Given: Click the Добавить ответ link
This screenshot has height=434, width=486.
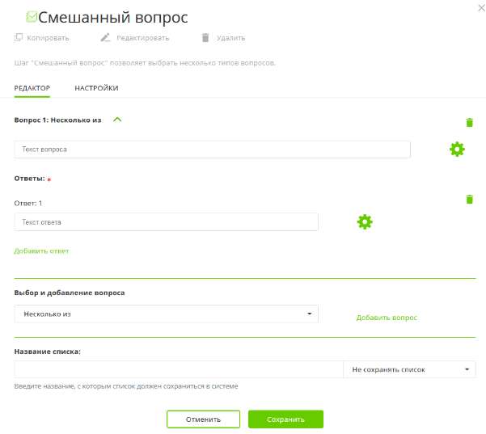Looking at the screenshot, I should 41,251.
